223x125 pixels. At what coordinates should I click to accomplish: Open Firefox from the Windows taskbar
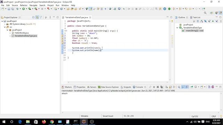[x=44, y=122]
